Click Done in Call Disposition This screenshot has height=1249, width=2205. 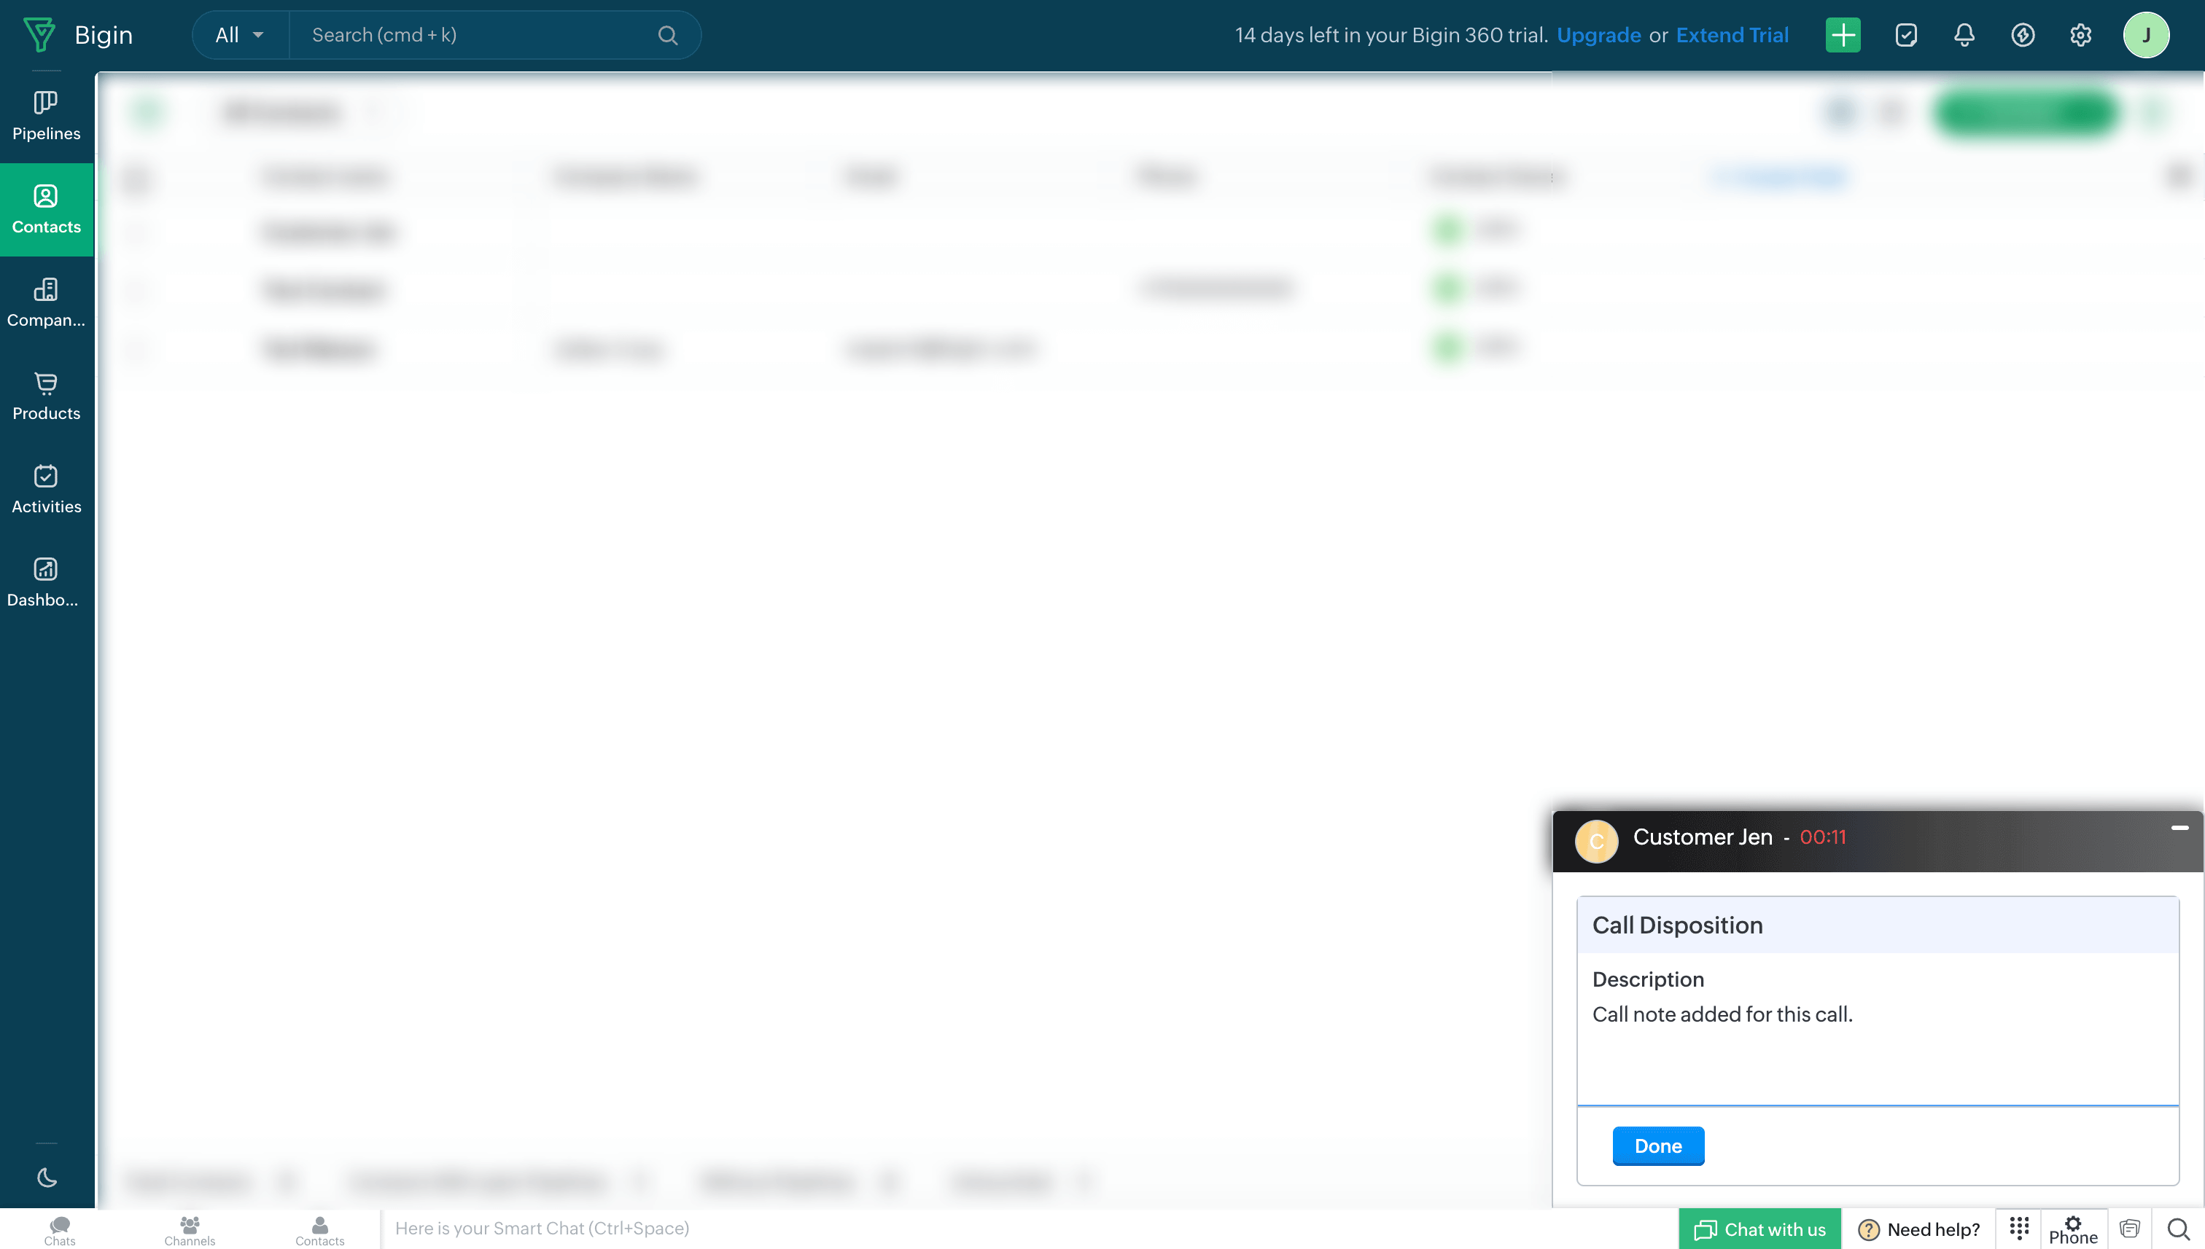(1657, 1146)
